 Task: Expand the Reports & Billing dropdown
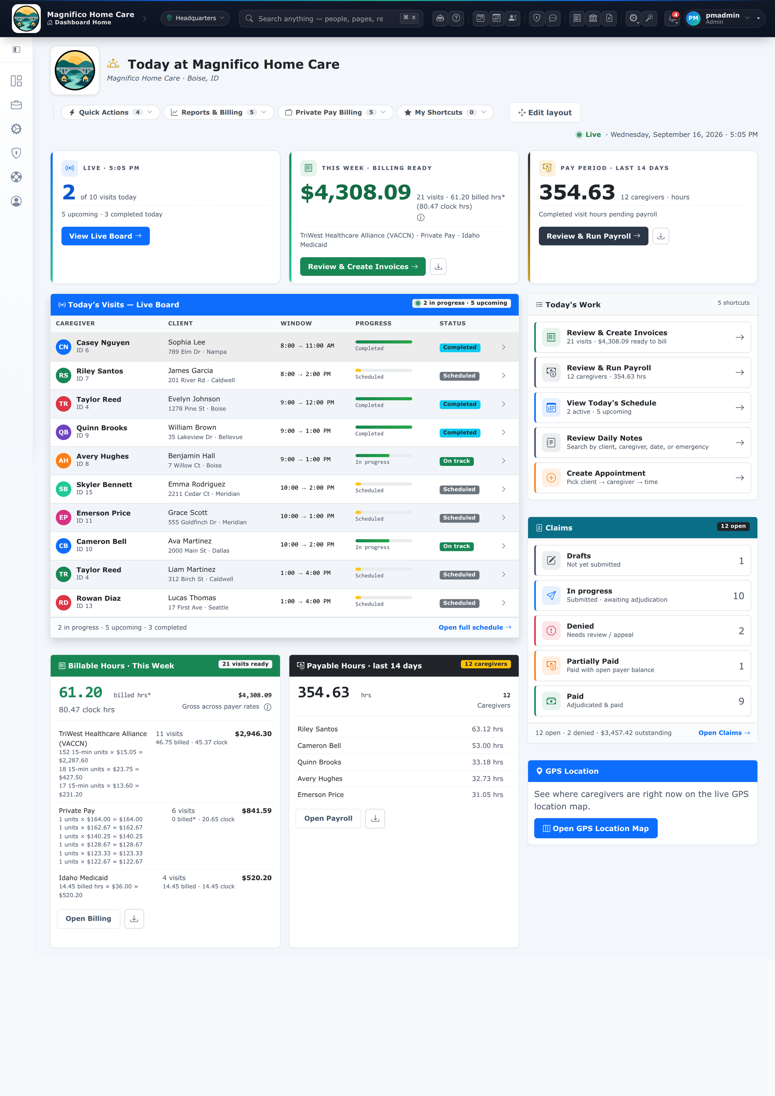click(x=219, y=113)
